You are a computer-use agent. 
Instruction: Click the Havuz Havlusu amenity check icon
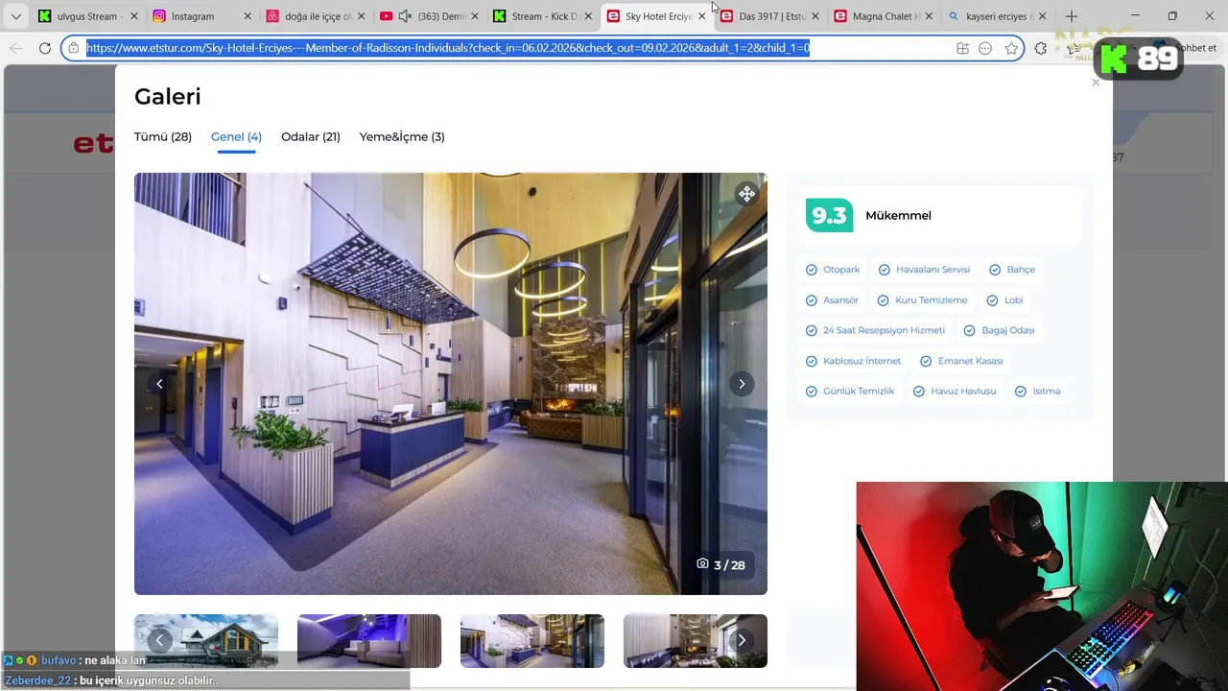[x=919, y=392]
